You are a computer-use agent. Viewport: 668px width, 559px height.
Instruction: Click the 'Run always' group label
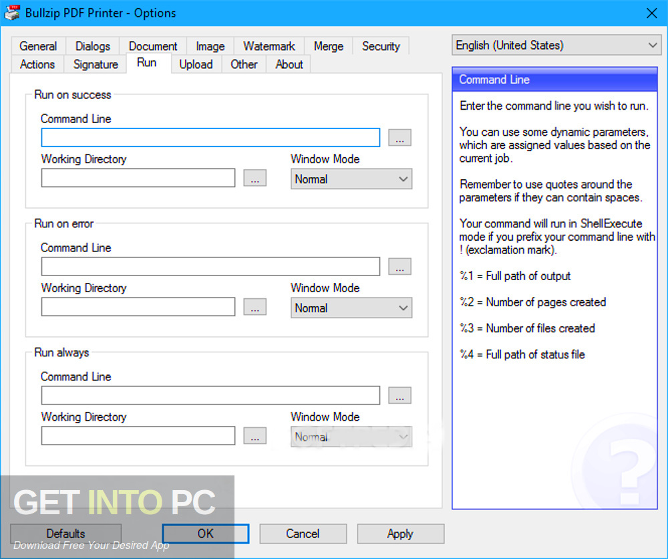tap(61, 352)
